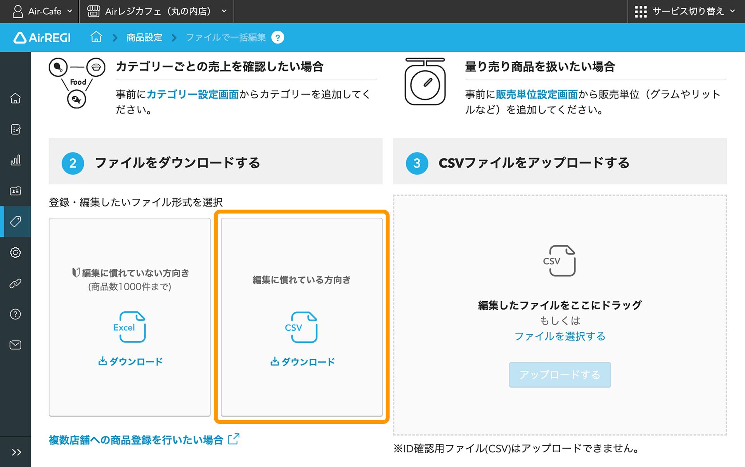The height and width of the screenshot is (467, 745).
Task: Open the Airレジカフェ（丸の内店）store selector
Action: pyautogui.click(x=157, y=11)
